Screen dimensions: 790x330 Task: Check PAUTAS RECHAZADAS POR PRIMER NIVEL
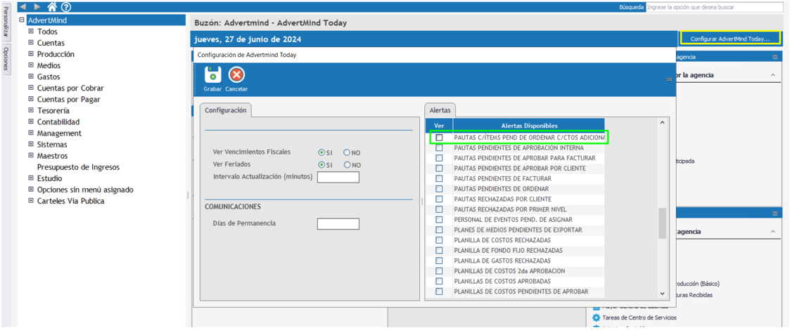[440, 209]
